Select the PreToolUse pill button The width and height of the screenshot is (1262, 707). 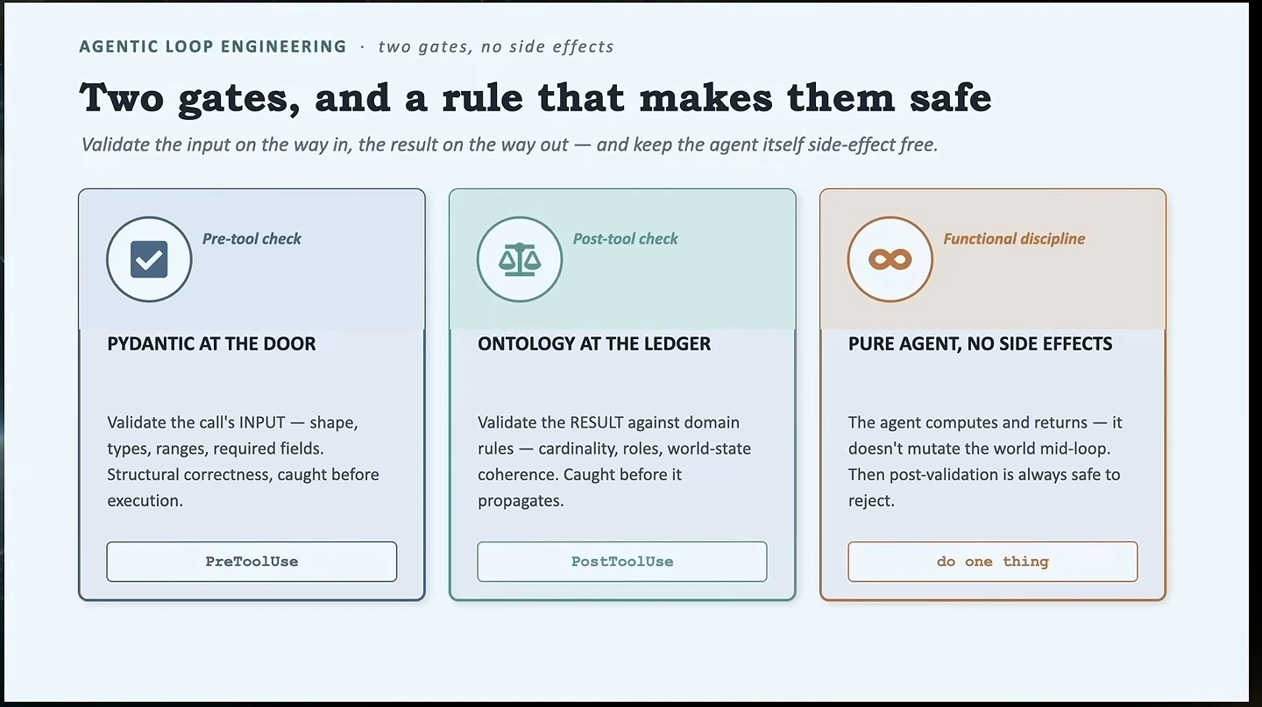click(252, 562)
